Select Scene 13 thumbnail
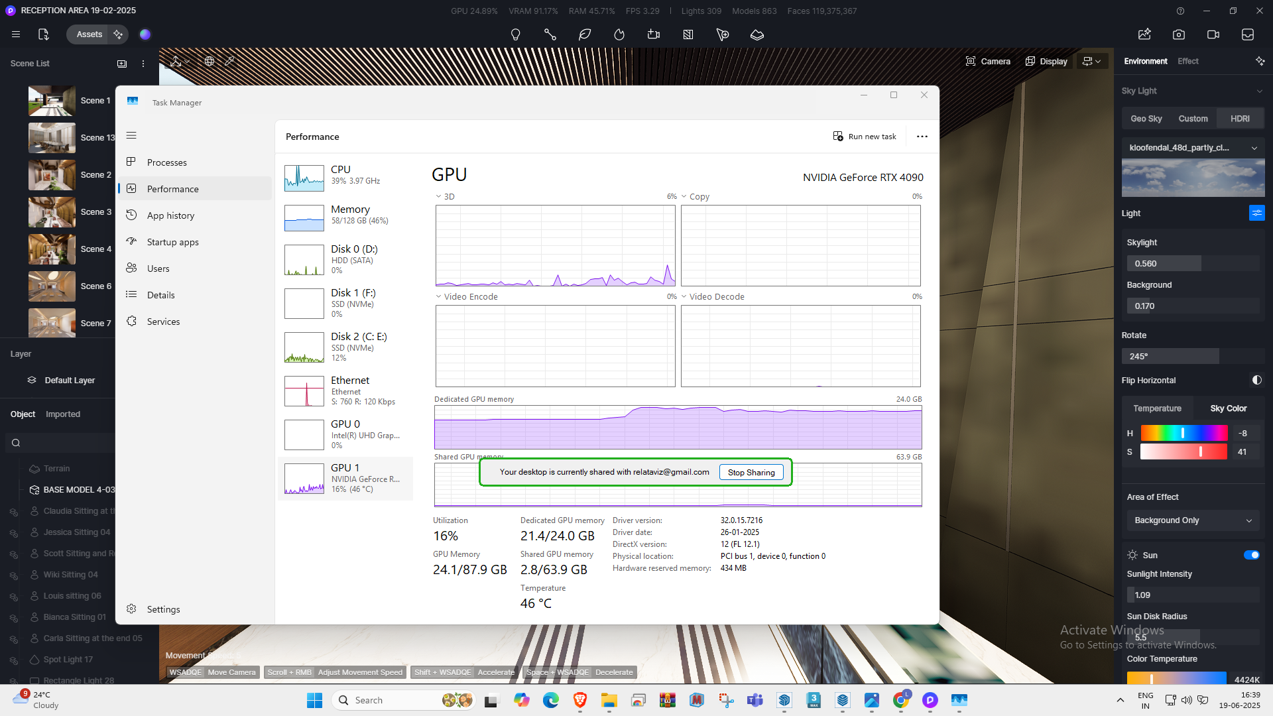 [52, 138]
